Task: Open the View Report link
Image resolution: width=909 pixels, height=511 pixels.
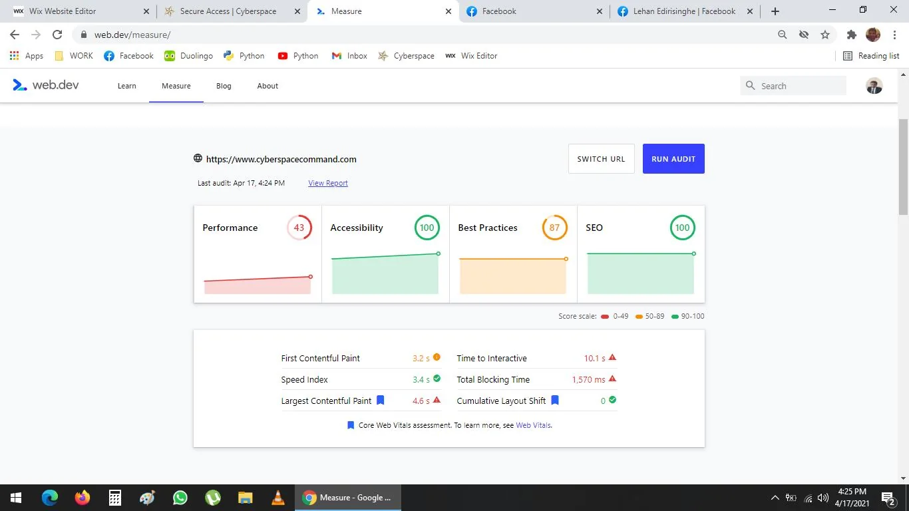Action: [328, 183]
